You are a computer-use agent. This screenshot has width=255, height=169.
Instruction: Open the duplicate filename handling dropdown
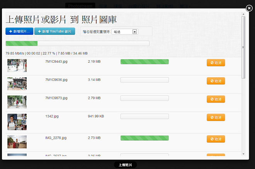[x=125, y=32]
